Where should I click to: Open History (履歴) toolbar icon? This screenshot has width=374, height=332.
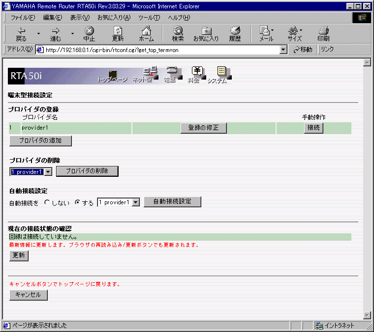tap(235, 34)
